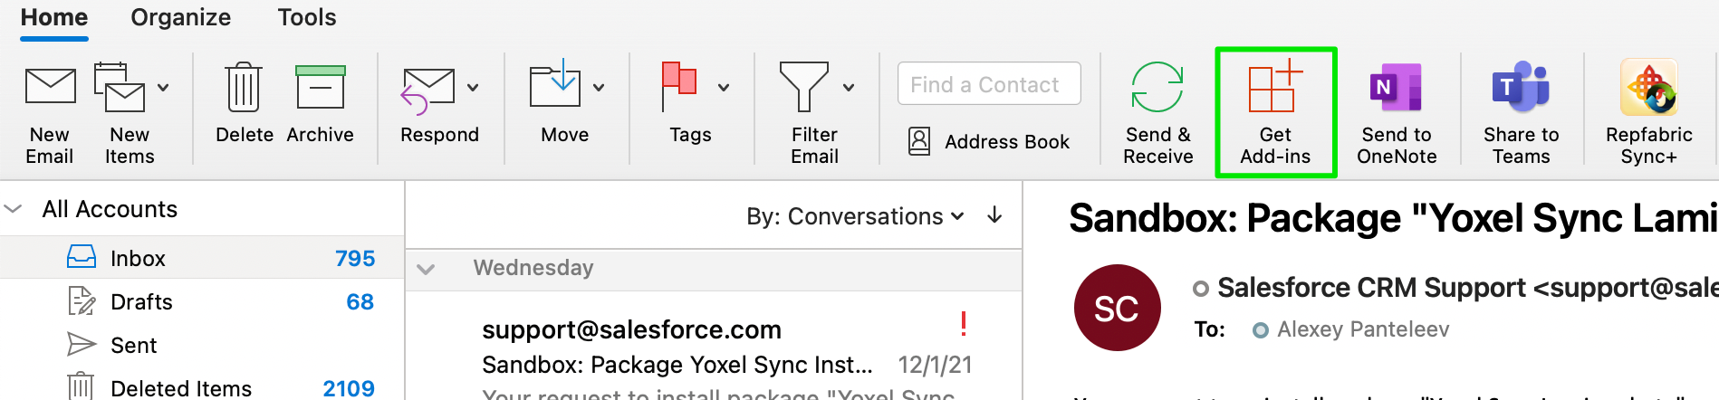The height and width of the screenshot is (400, 1719).
Task: Delete the selected message
Action: [x=244, y=89]
